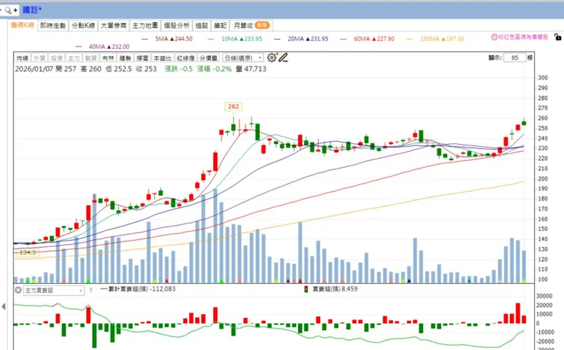Click the 買賣超(張) 8,459 label
Screen dimensions: 564x350
335,289
